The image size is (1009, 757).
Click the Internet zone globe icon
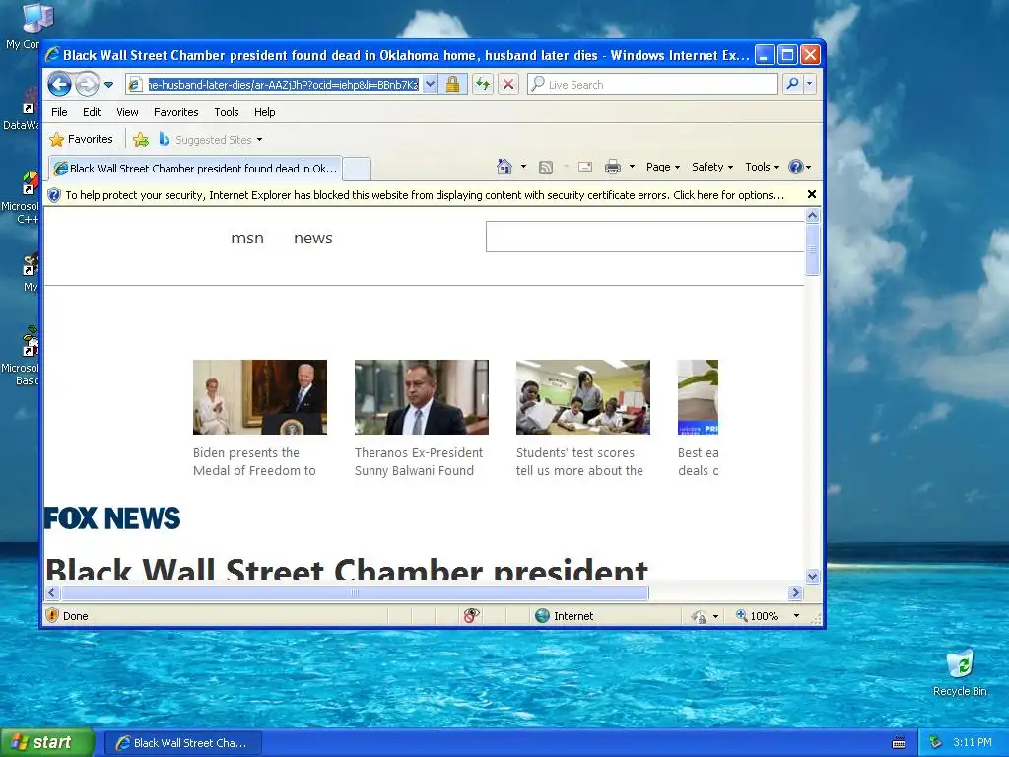543,615
